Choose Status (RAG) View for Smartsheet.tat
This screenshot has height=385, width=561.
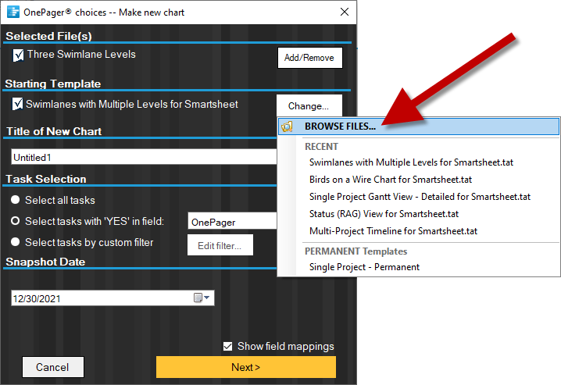[384, 214]
